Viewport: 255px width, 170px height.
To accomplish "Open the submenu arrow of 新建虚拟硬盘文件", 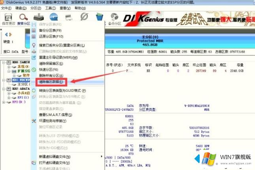I will (102, 157).
